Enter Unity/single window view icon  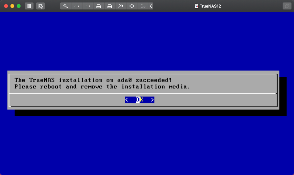point(287,6)
